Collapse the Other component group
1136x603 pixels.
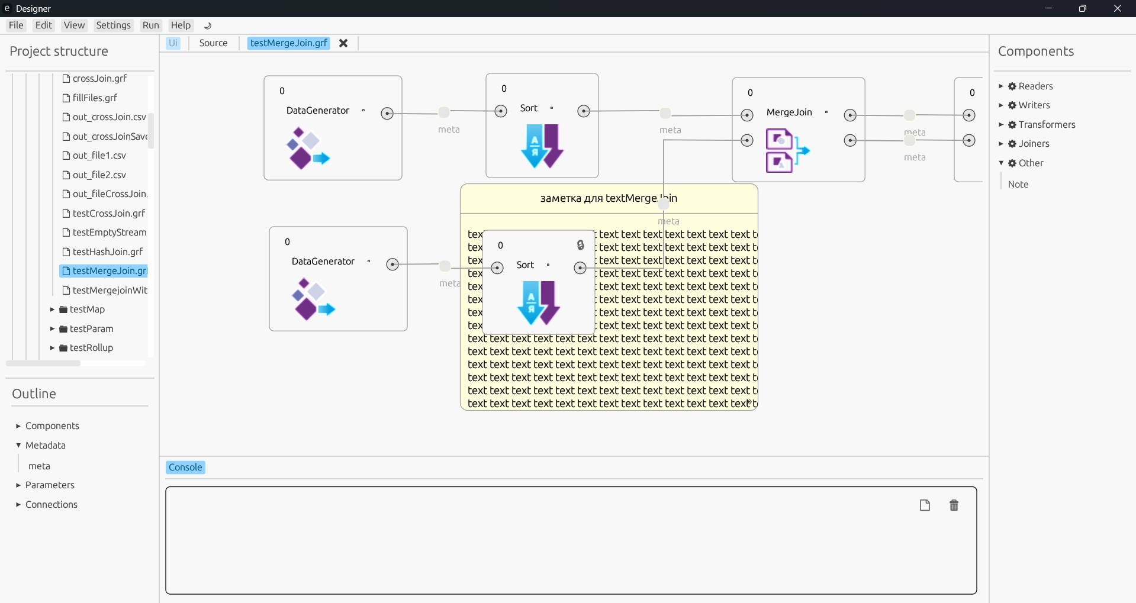(1001, 163)
